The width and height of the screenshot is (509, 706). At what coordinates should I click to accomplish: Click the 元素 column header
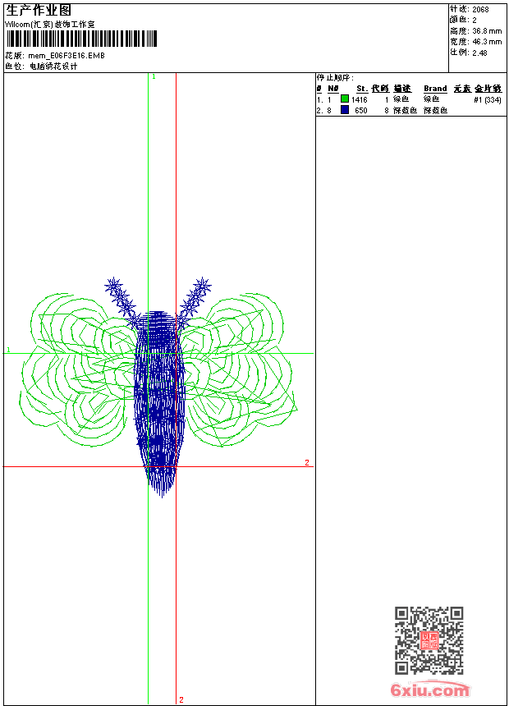(x=462, y=89)
